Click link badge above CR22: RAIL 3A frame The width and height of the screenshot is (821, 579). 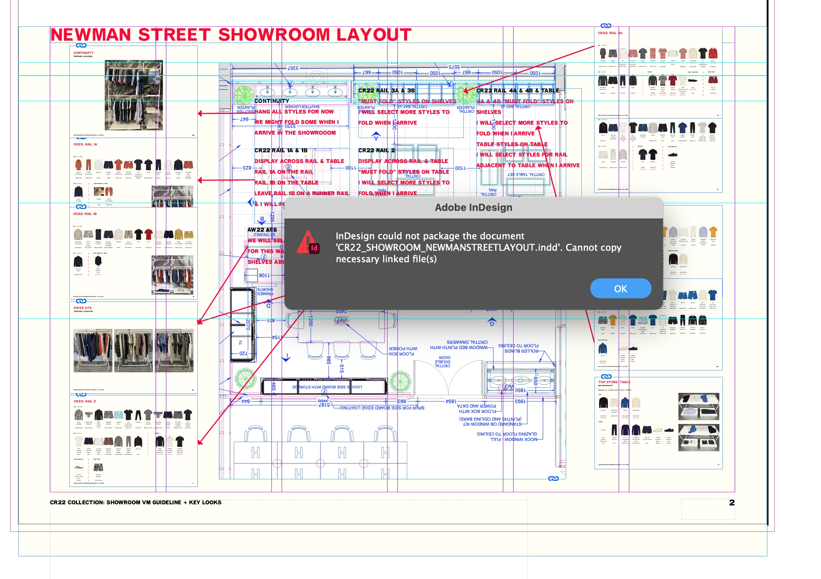[x=606, y=26]
